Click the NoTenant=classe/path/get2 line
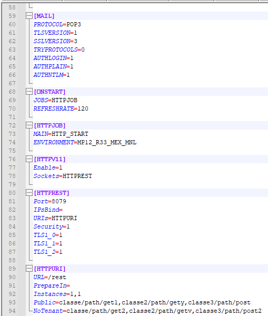This screenshot has height=316, width=268. (147, 311)
